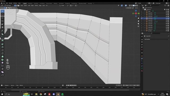Disable Cube.007 in renders camera icon

click(168, 24)
